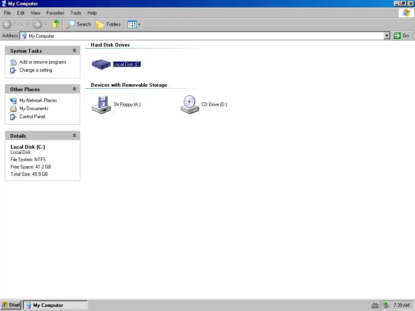Open the Back history dropdown arrow
Screen dimensions: 415x311
coord(28,25)
